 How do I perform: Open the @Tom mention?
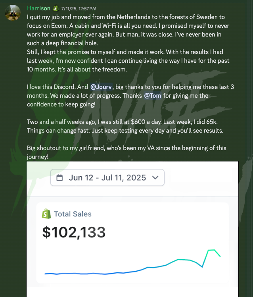(152, 96)
